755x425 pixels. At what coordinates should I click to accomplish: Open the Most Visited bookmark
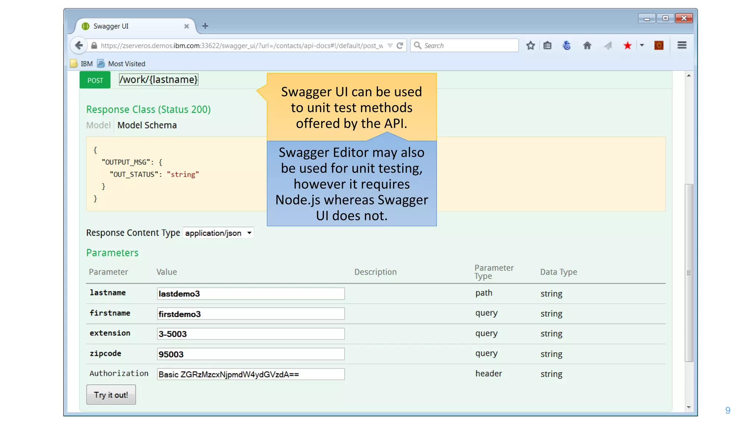tap(121, 63)
